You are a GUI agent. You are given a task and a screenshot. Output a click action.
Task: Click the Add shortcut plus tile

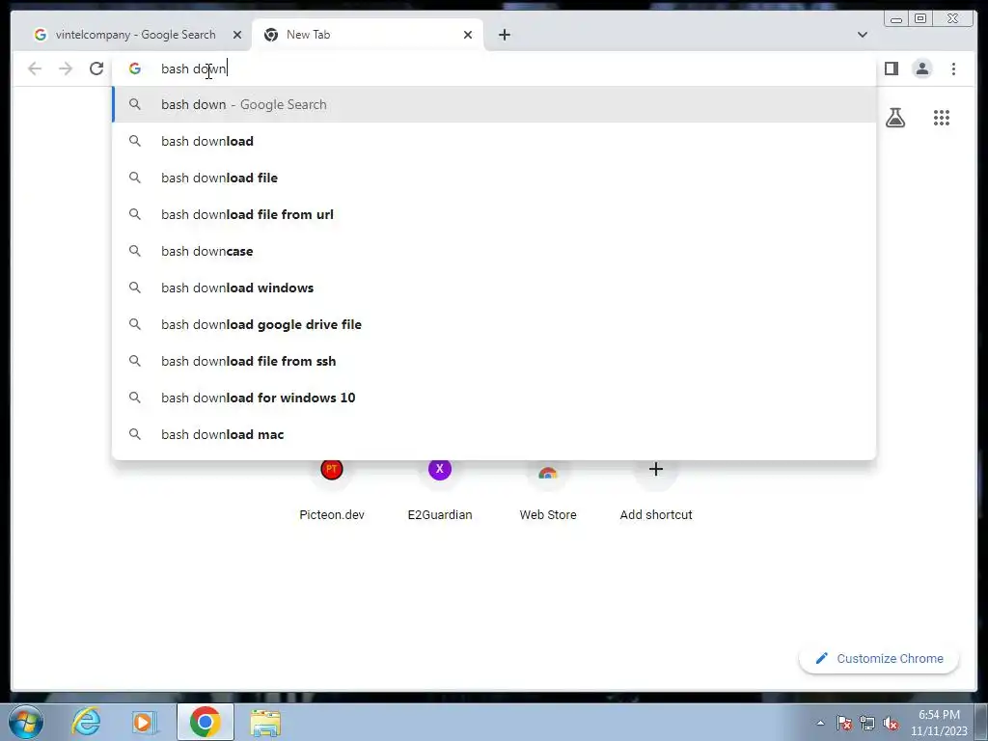(x=656, y=489)
